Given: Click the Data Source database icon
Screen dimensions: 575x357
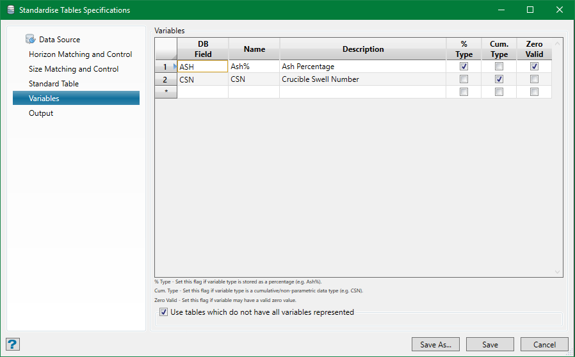Looking at the screenshot, I should [31, 40].
